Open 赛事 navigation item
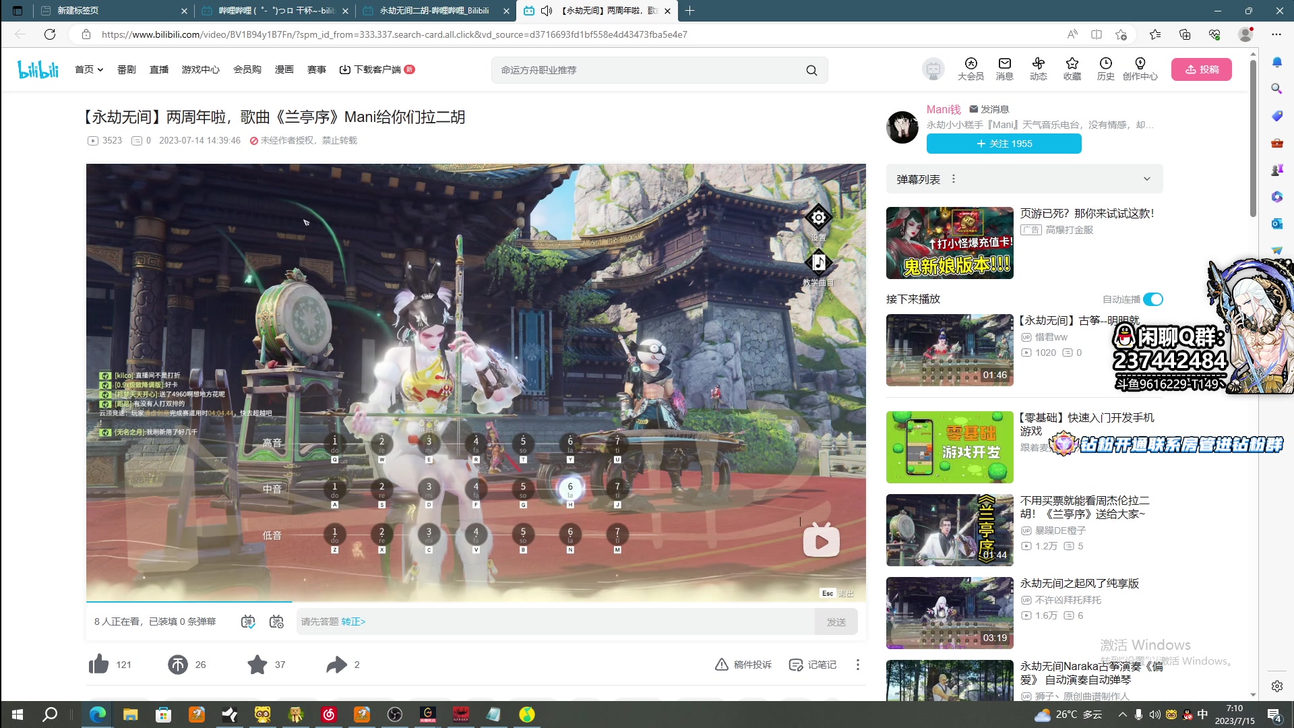The width and height of the screenshot is (1294, 728). [317, 69]
